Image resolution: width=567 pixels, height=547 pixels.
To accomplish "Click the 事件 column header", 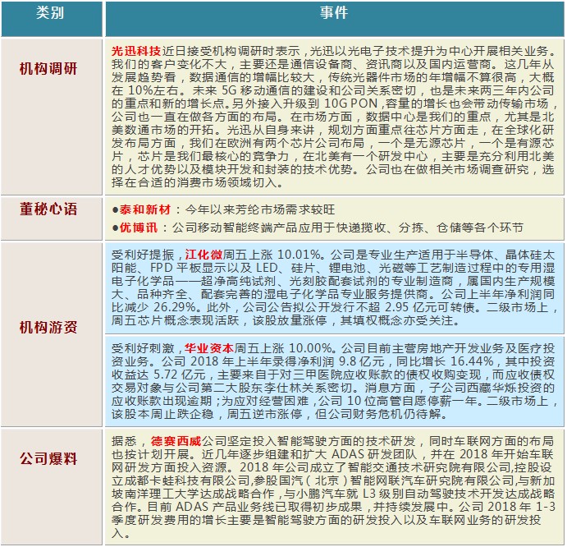I will tap(335, 18).
